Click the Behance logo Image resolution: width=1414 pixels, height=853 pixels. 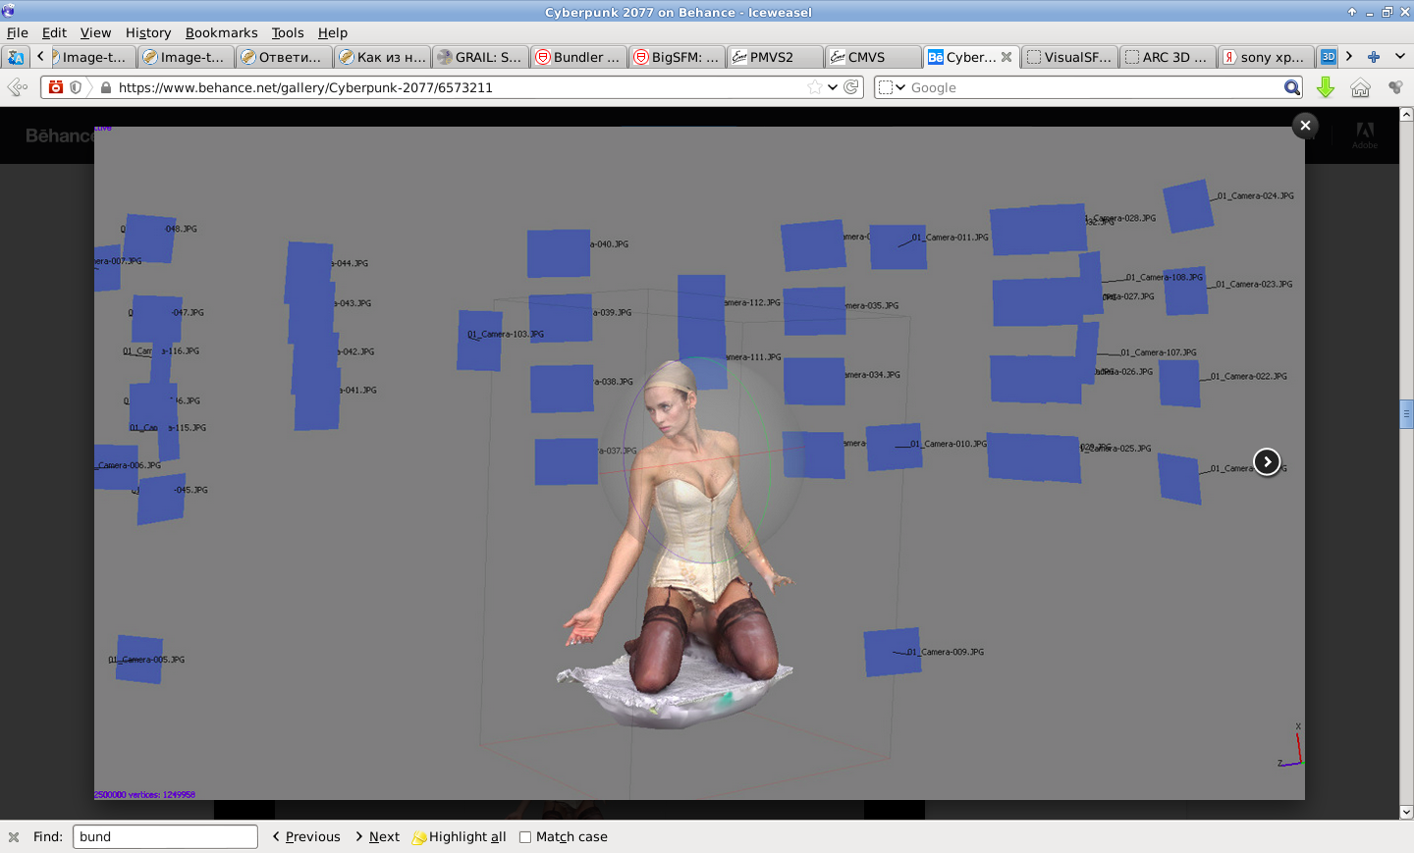[60, 135]
